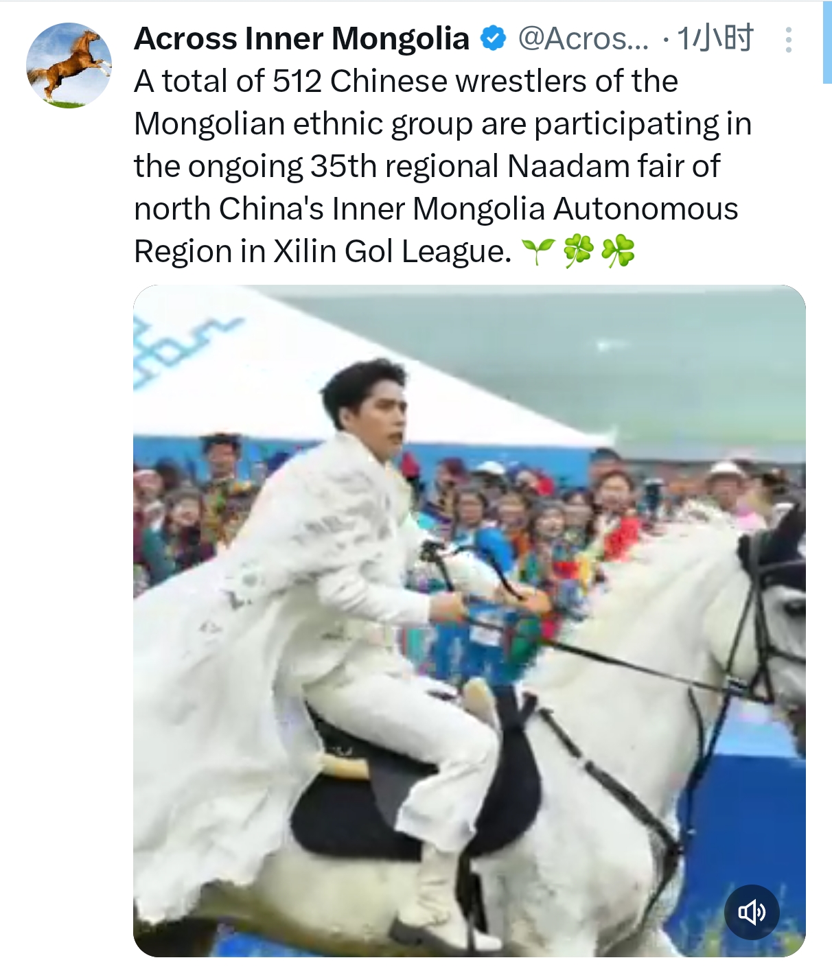Click the rider's white boot in the video
The image size is (832, 971).
click(439, 899)
